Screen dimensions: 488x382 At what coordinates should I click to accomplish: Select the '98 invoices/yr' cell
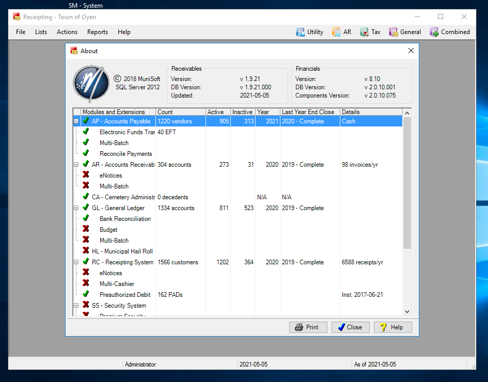pos(371,165)
